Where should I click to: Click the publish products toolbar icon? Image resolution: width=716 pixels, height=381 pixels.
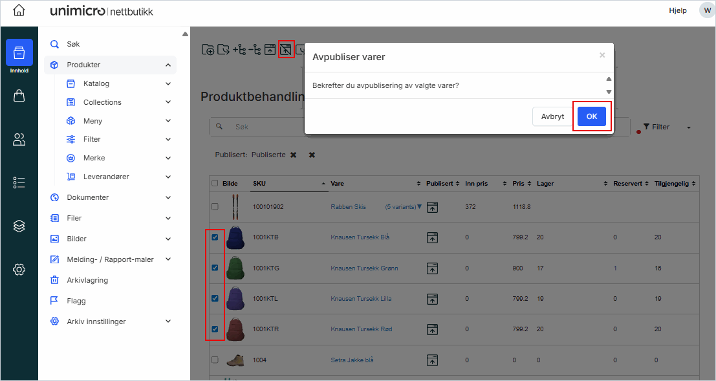click(x=270, y=49)
